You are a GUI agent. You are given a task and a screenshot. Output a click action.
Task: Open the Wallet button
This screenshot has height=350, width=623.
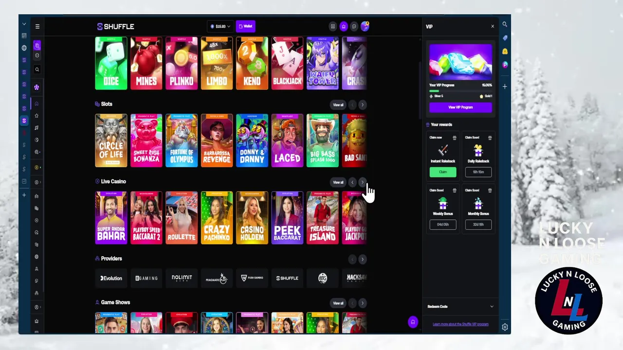click(246, 26)
